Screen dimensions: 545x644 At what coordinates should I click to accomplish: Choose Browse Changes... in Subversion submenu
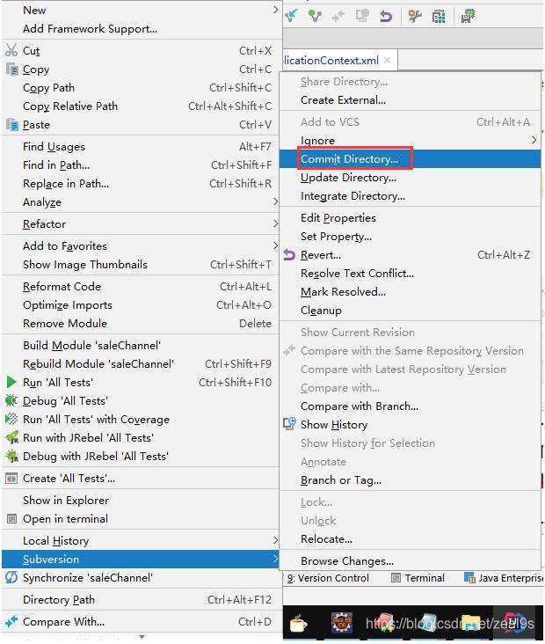346,560
